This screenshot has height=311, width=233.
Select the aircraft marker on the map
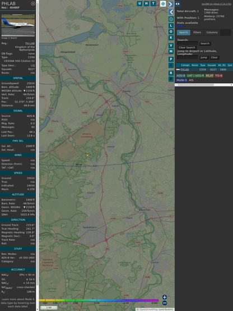87,155
